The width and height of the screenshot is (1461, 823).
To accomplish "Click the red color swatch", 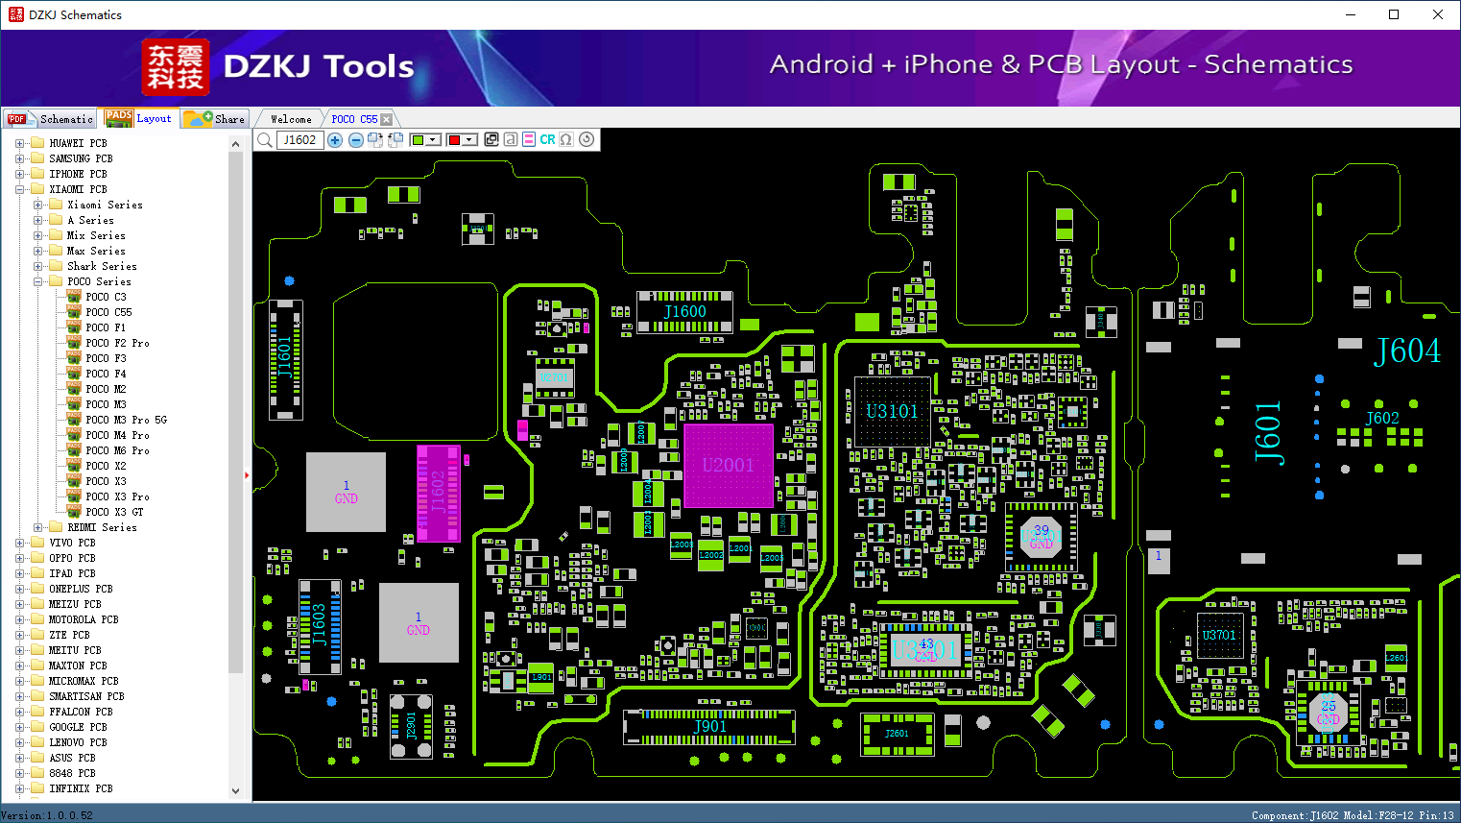I will [x=454, y=140].
